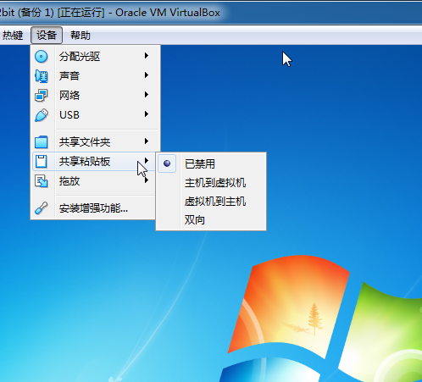Expand the USB submenu arrow
Image resolution: width=422 pixels, height=382 pixels.
click(147, 114)
